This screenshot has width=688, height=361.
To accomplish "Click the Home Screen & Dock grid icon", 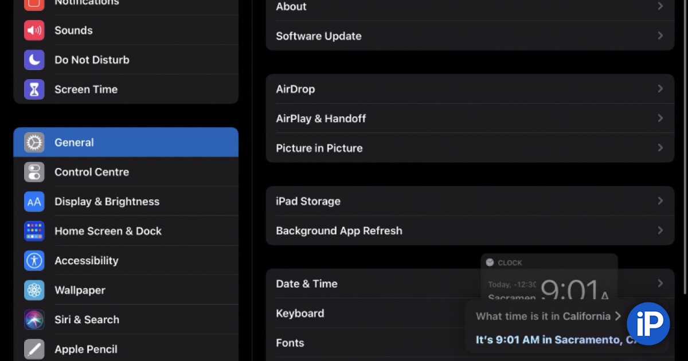I will pyautogui.click(x=34, y=231).
